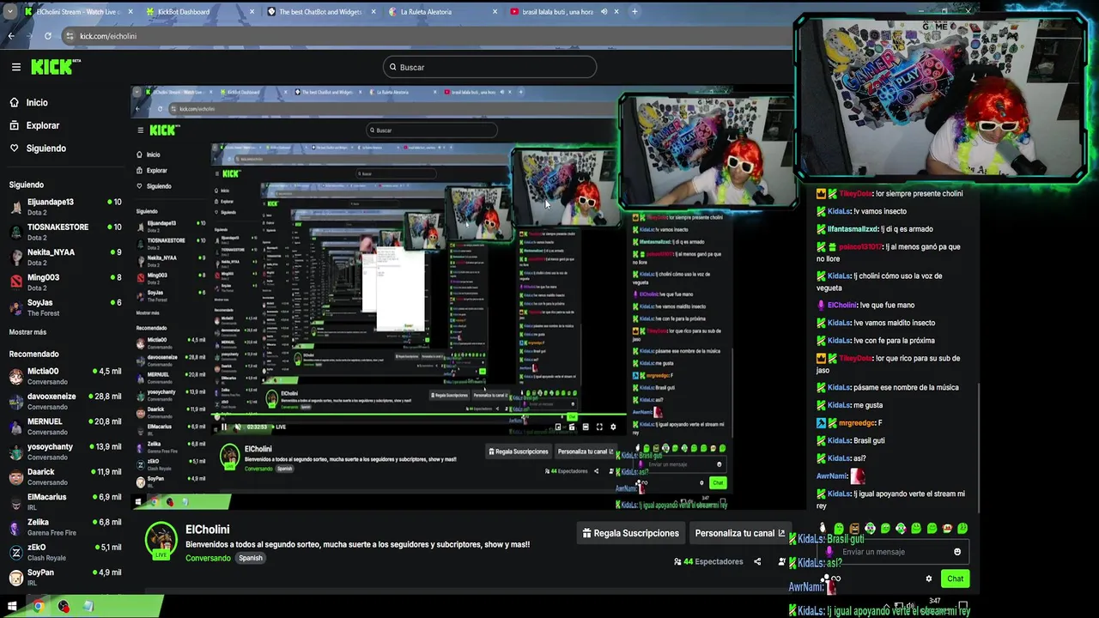Open Explorar in the sidebar
The width and height of the screenshot is (1099, 618).
click(34, 125)
